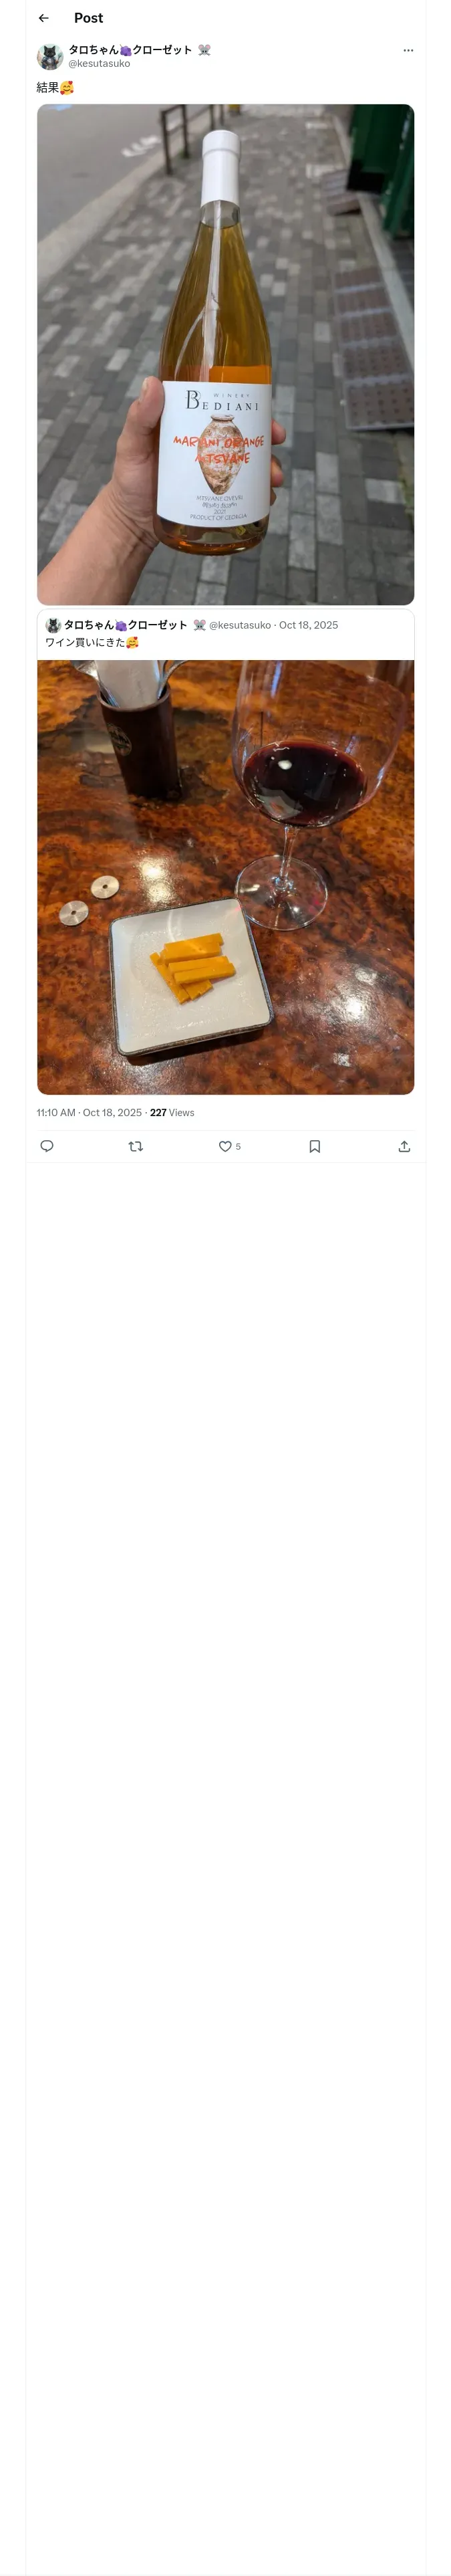This screenshot has width=451, height=2576.
Task: Open the @kesutasuko handle in the quoted post header
Action: coord(240,625)
